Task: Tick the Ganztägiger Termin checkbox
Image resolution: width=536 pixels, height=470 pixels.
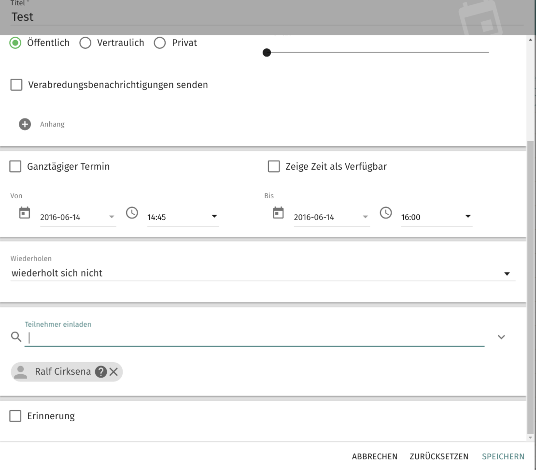Action: coord(16,167)
